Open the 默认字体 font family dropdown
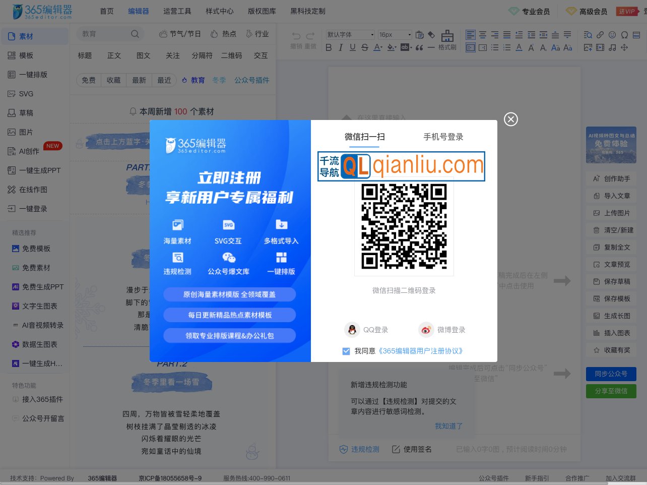 [350, 35]
